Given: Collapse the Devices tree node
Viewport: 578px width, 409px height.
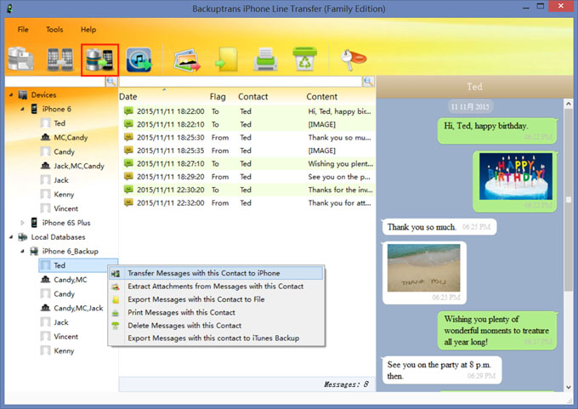Looking at the screenshot, I should coord(11,95).
